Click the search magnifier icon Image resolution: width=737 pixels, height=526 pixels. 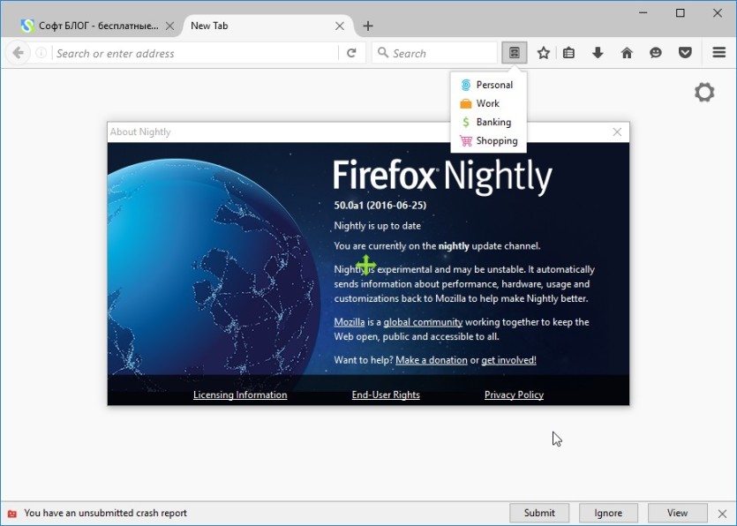click(x=383, y=53)
